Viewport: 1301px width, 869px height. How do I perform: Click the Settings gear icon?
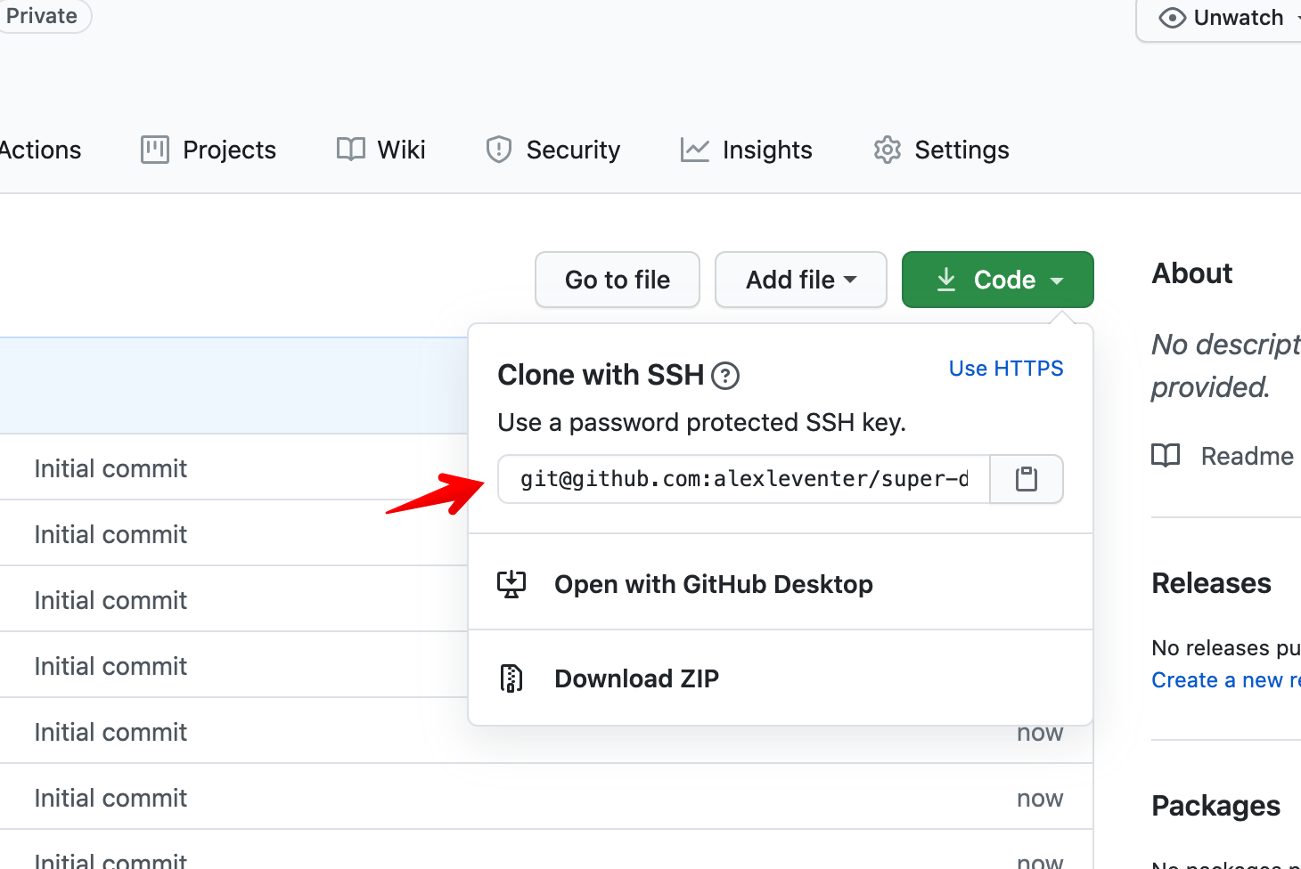(888, 150)
